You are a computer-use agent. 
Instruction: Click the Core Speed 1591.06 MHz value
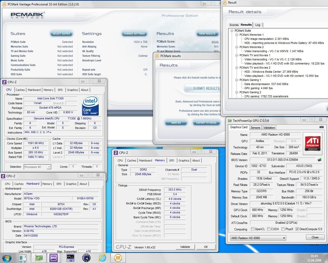[36, 143]
